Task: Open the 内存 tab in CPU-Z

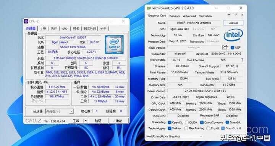Action: [54, 29]
